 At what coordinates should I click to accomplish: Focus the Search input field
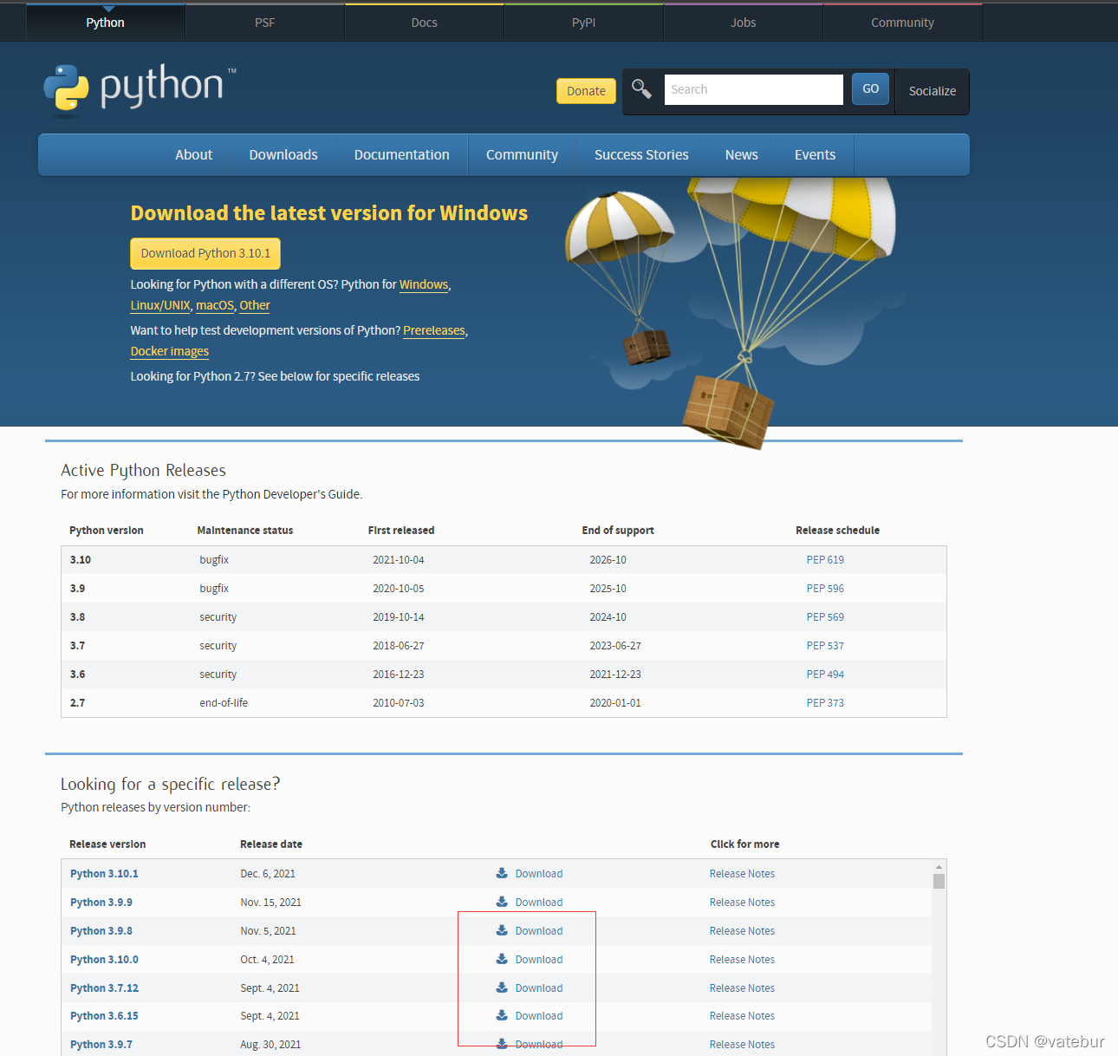point(754,89)
